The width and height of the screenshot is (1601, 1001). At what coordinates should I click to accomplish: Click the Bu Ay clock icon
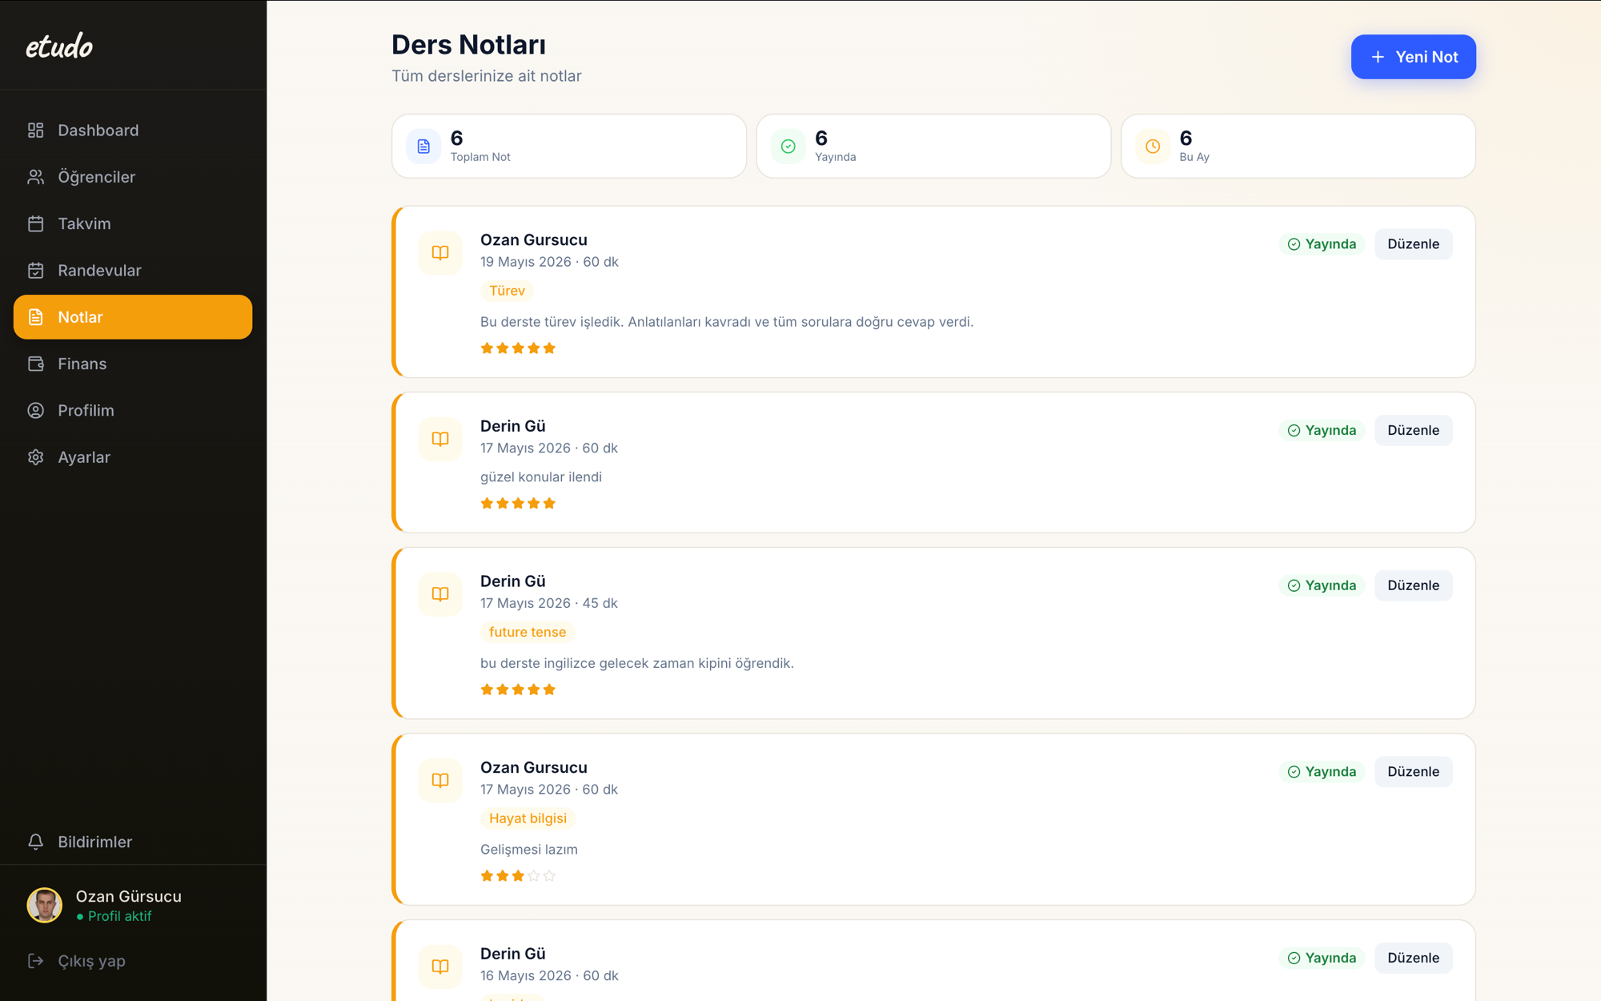pos(1153,147)
